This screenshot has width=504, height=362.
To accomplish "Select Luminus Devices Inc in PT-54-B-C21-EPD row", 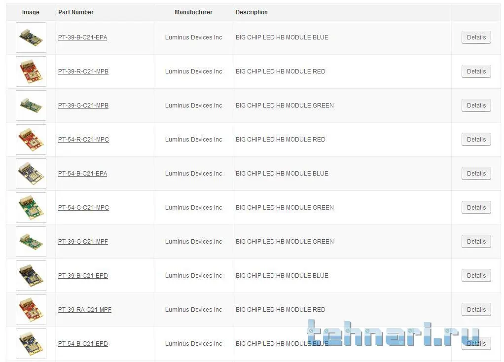I will click(x=193, y=344).
